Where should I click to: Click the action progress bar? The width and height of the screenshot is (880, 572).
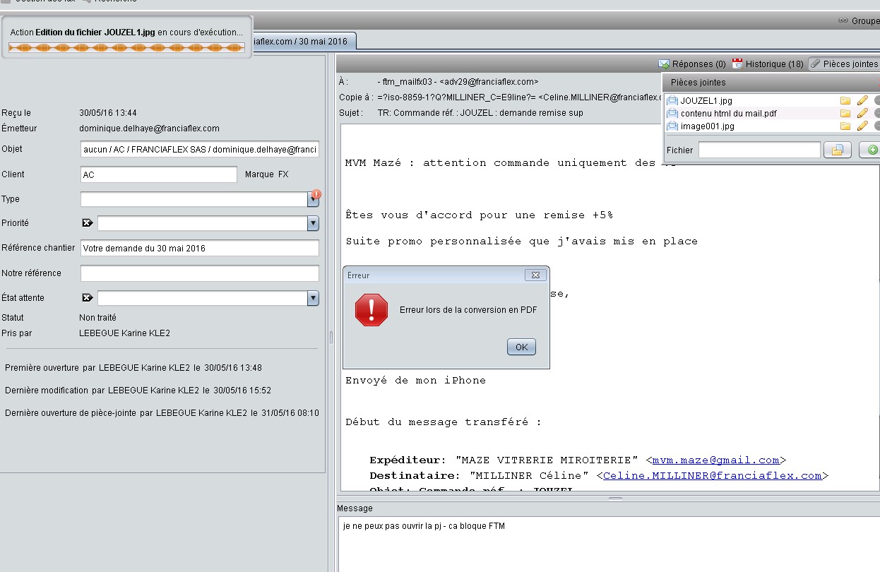tap(126, 47)
